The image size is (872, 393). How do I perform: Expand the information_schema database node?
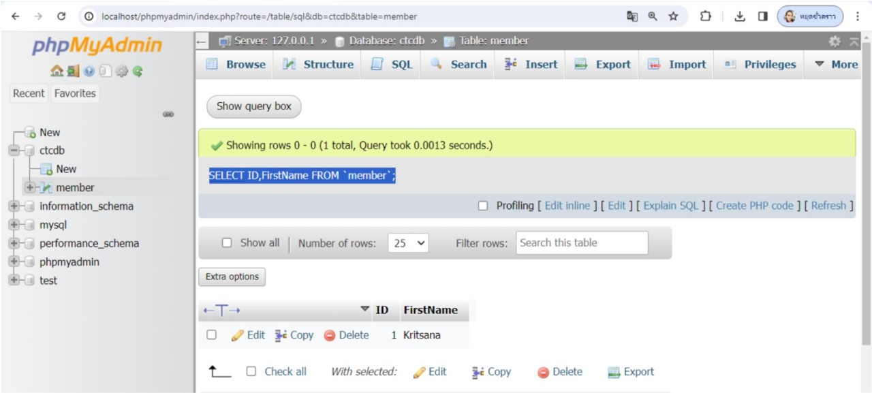click(14, 206)
